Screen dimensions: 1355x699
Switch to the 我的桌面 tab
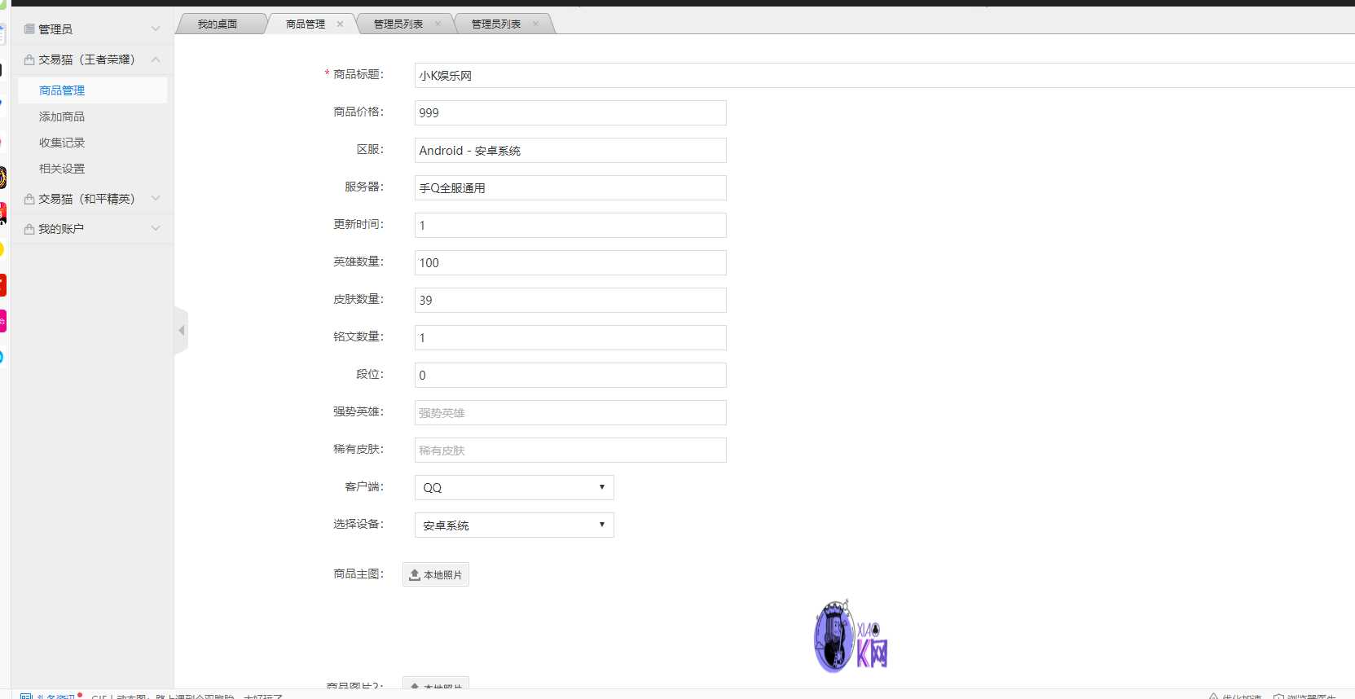pos(218,24)
